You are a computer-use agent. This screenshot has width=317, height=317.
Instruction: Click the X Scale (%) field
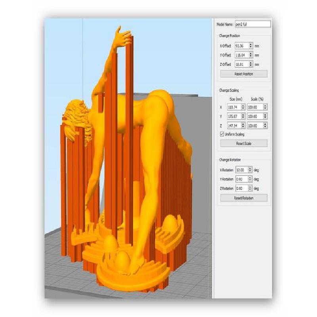tap(254, 107)
